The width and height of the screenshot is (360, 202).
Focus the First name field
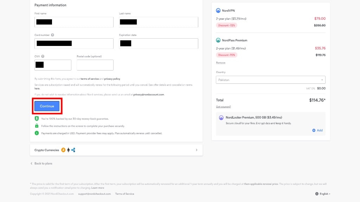[74, 22]
